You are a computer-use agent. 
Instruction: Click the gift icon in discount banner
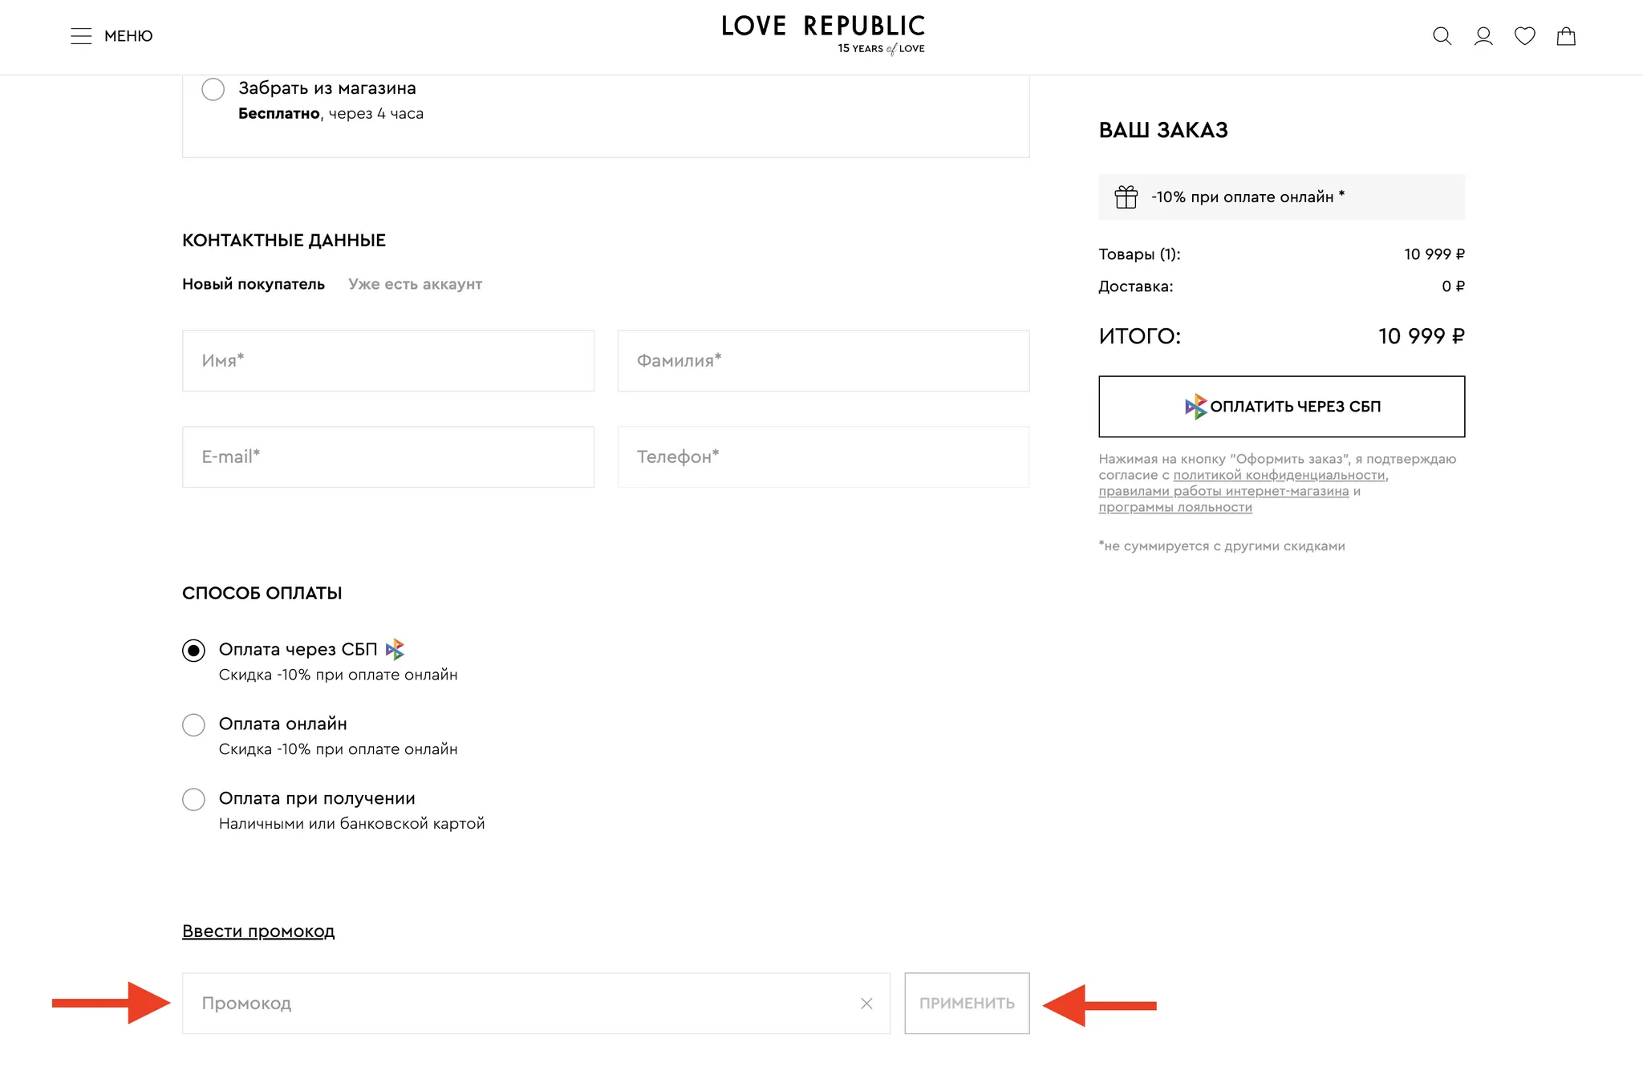coord(1126,197)
